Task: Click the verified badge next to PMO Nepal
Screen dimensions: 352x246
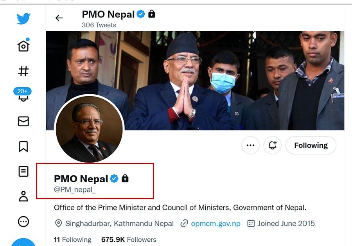Action: (x=114, y=179)
